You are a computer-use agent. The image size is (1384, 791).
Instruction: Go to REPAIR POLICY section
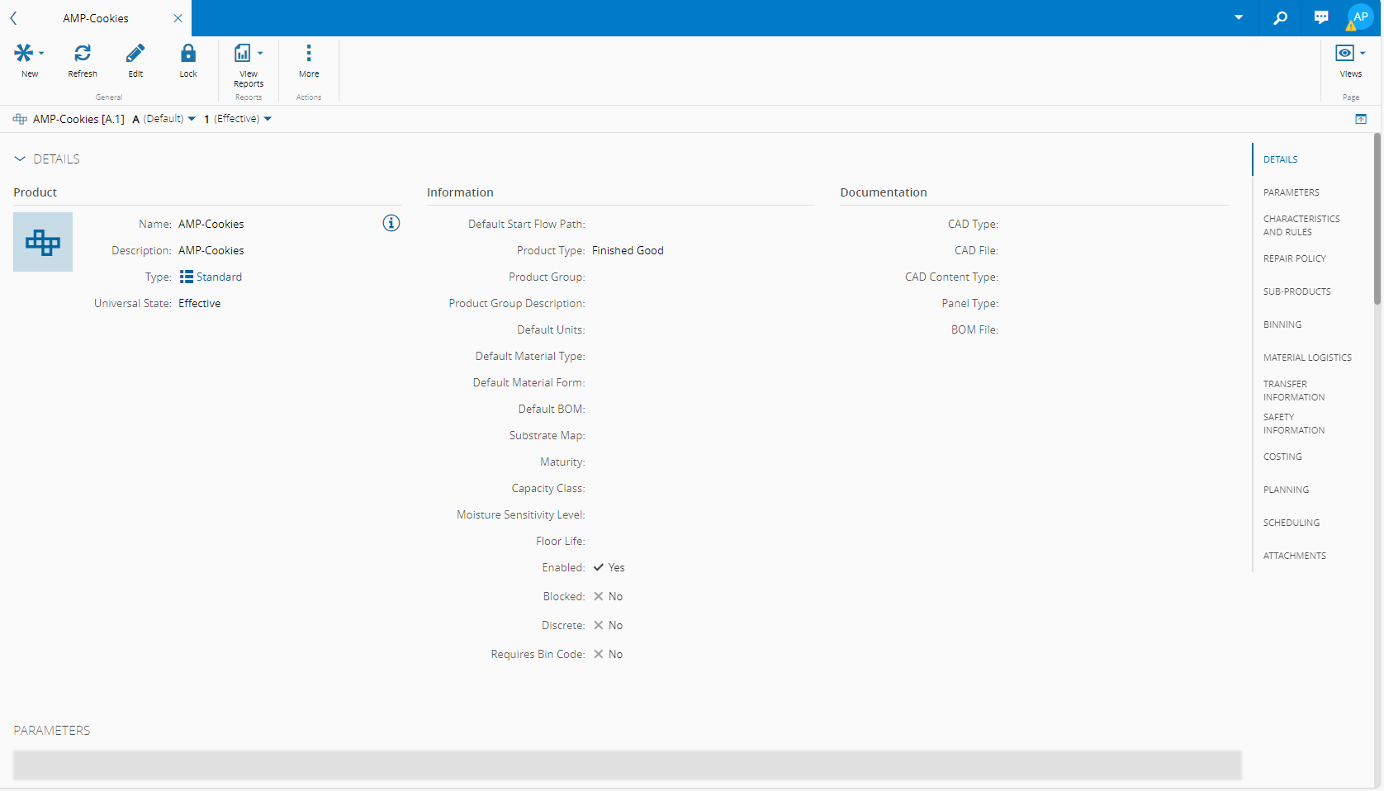point(1294,258)
